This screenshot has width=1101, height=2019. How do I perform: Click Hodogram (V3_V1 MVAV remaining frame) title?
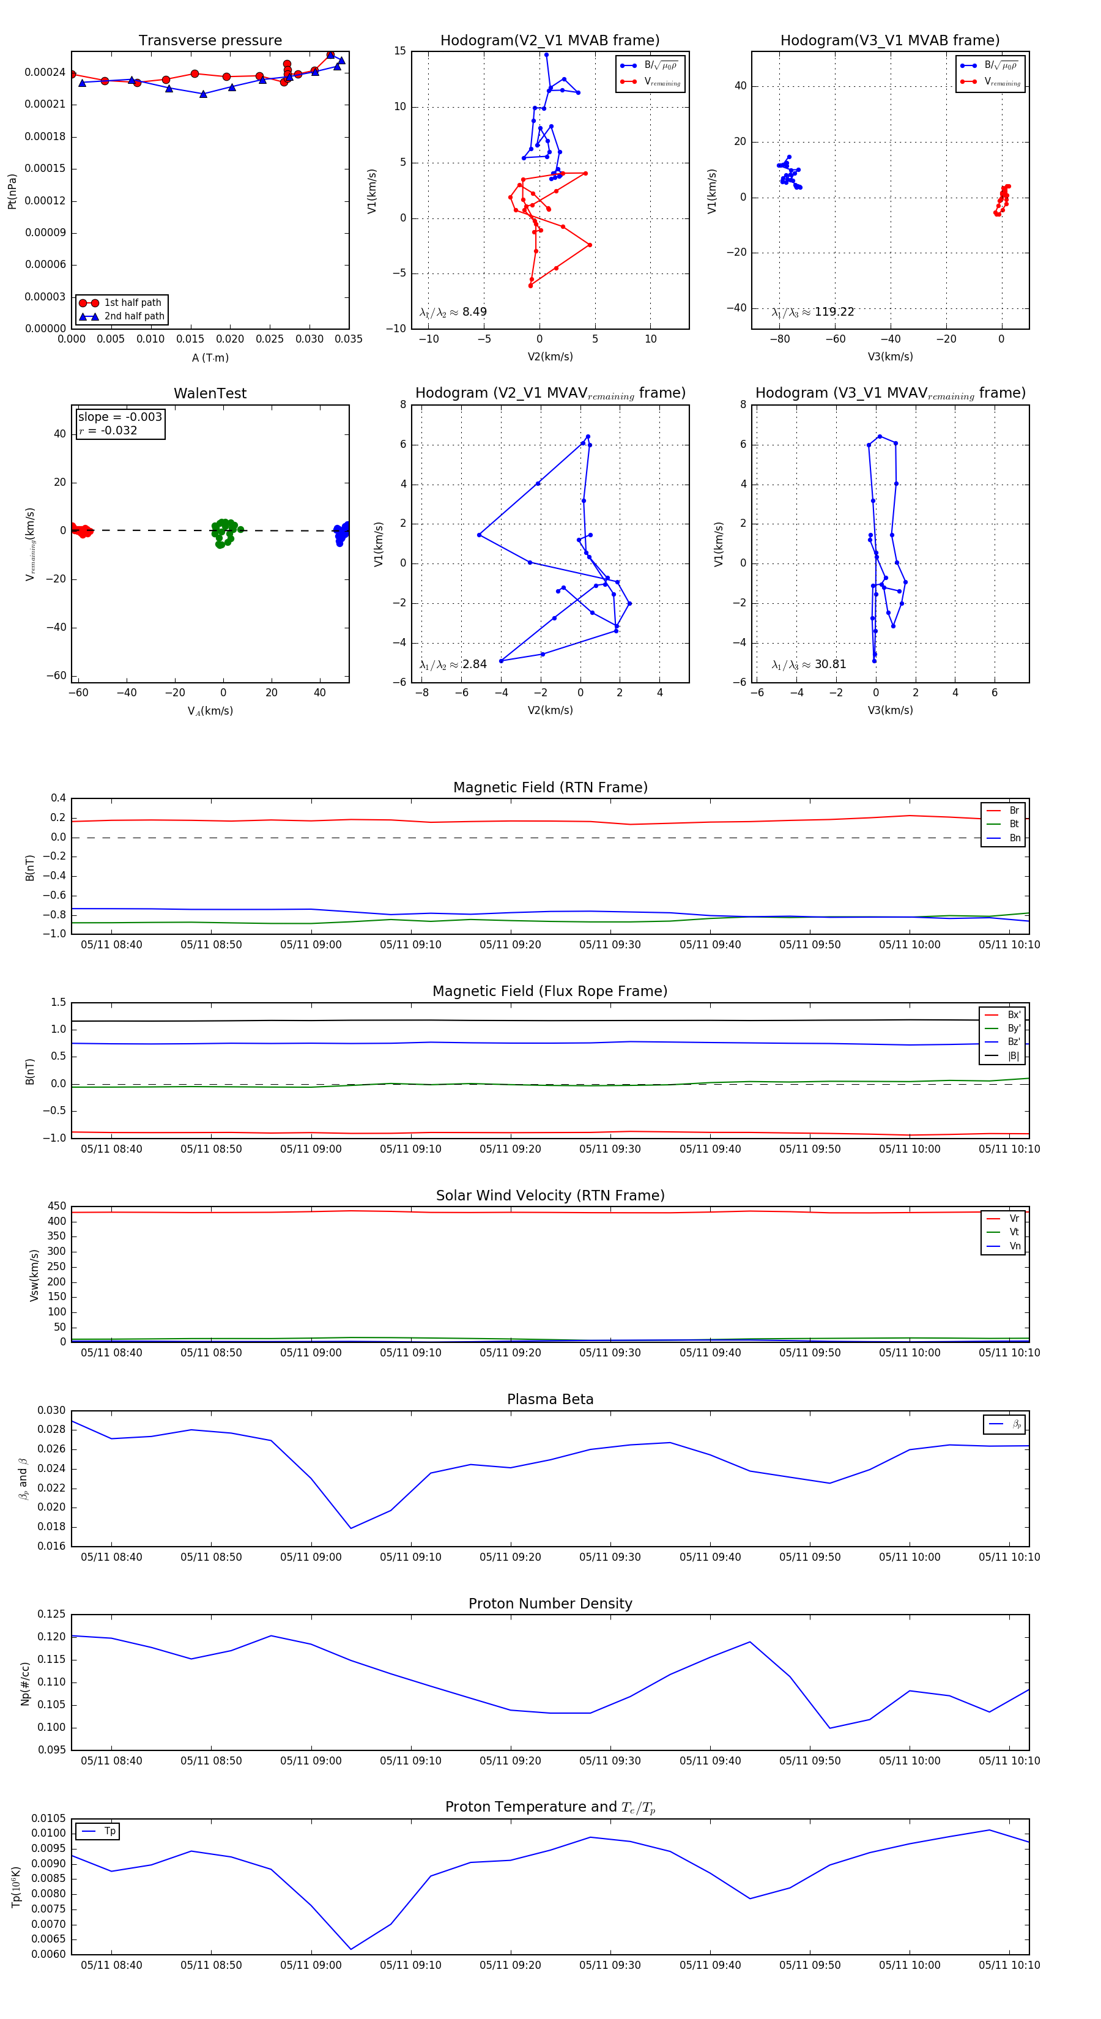(x=890, y=393)
